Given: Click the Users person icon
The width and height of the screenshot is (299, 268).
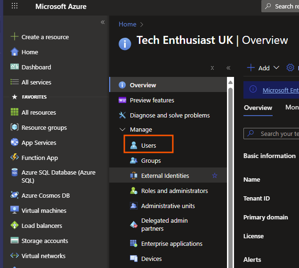Looking at the screenshot, I should pos(134,145).
